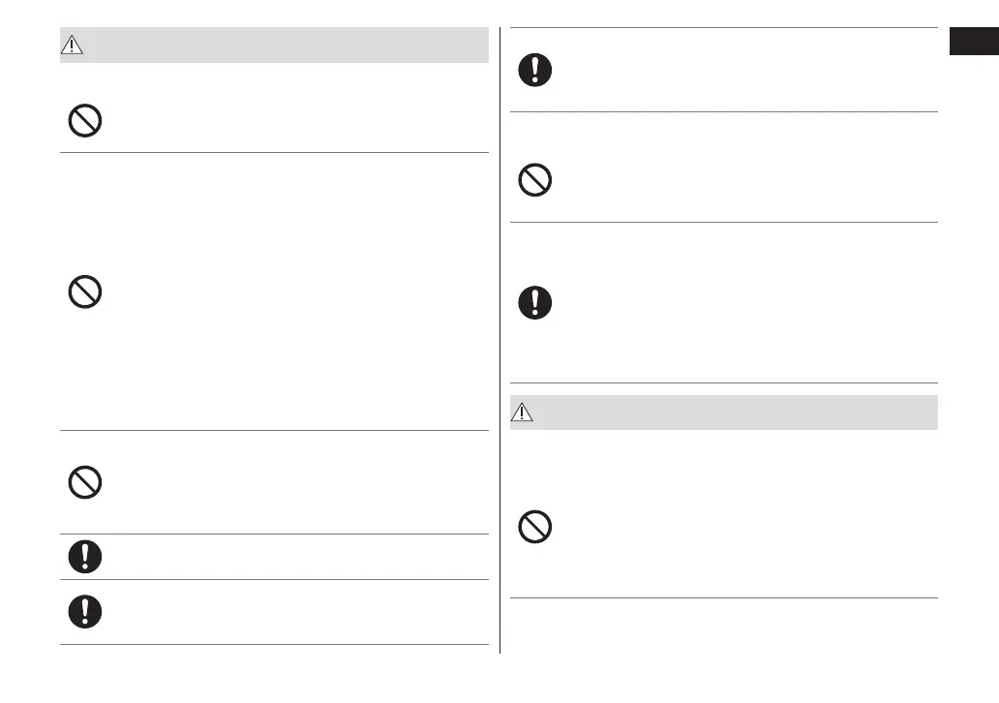Screen dimensions: 999x703
Task: Click the top exclamation icon in right column
Action: click(x=534, y=71)
